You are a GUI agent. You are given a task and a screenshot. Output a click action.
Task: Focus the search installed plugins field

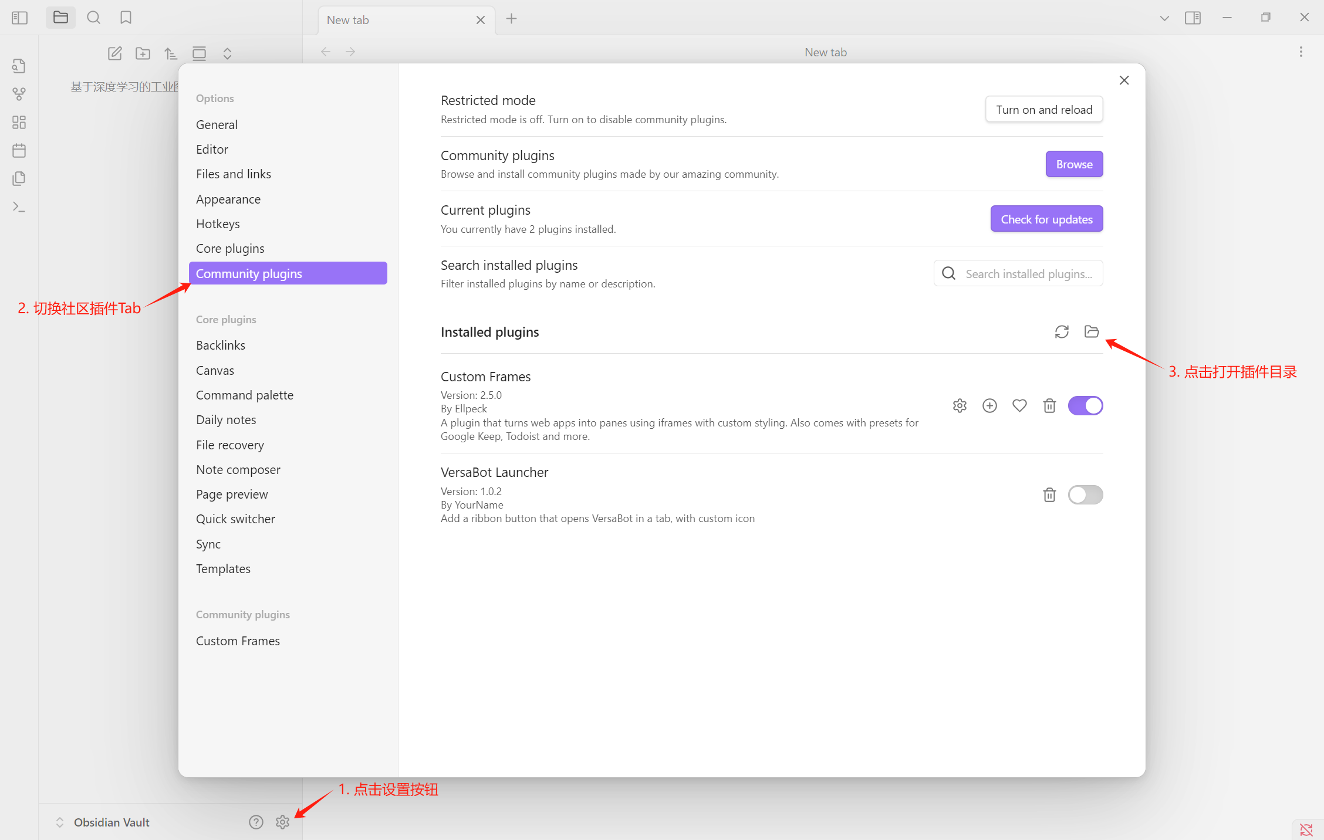click(x=1028, y=273)
